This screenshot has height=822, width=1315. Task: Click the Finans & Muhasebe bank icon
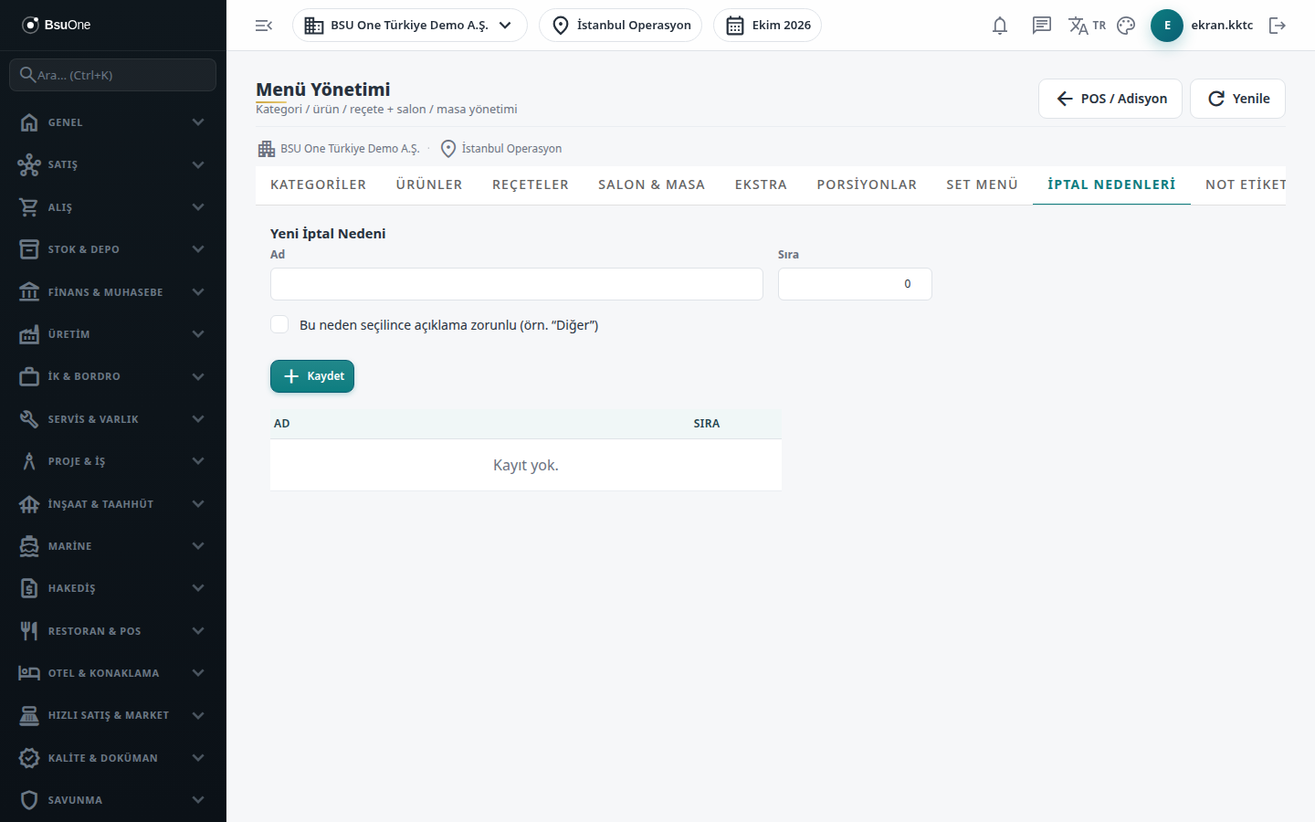tap(29, 292)
